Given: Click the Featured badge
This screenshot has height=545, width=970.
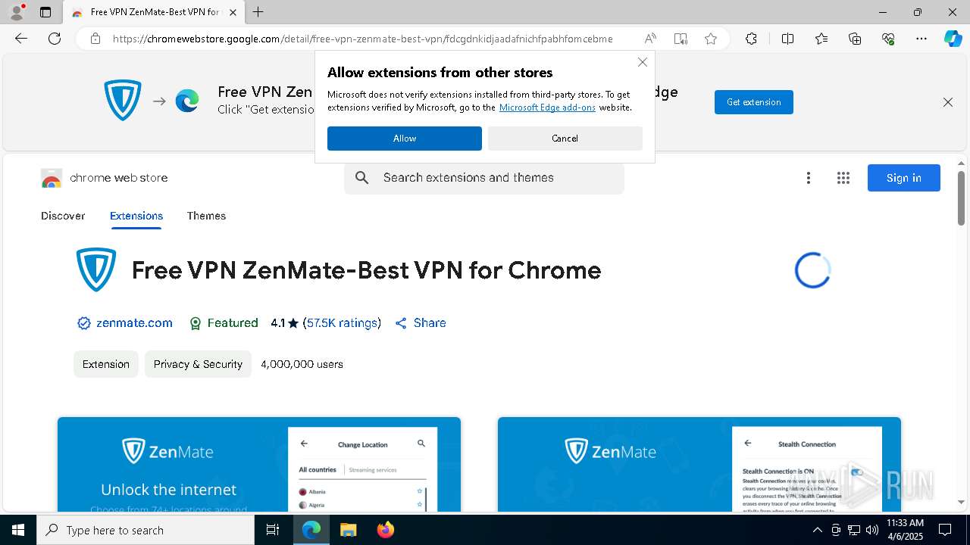Looking at the screenshot, I should (x=224, y=323).
